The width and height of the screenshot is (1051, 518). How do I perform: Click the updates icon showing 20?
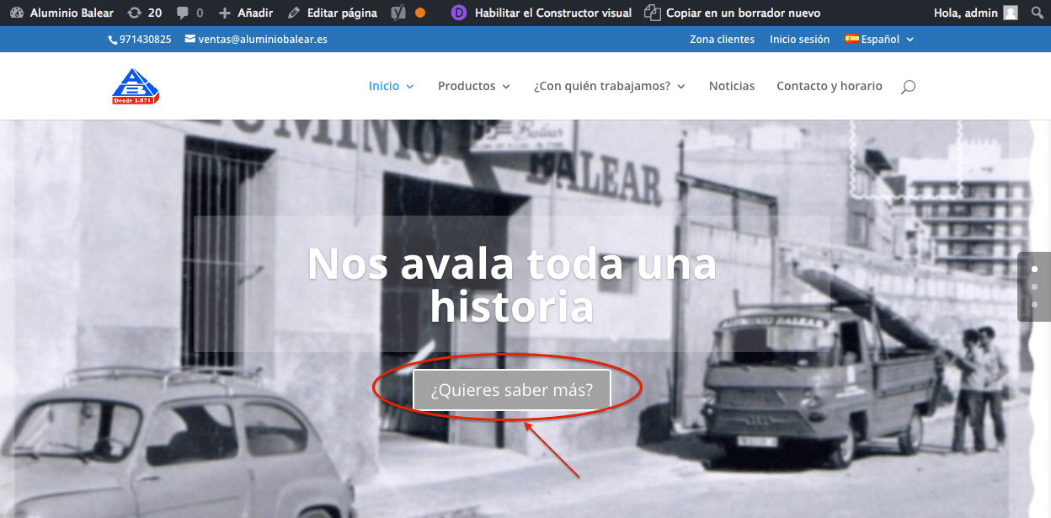(x=144, y=13)
